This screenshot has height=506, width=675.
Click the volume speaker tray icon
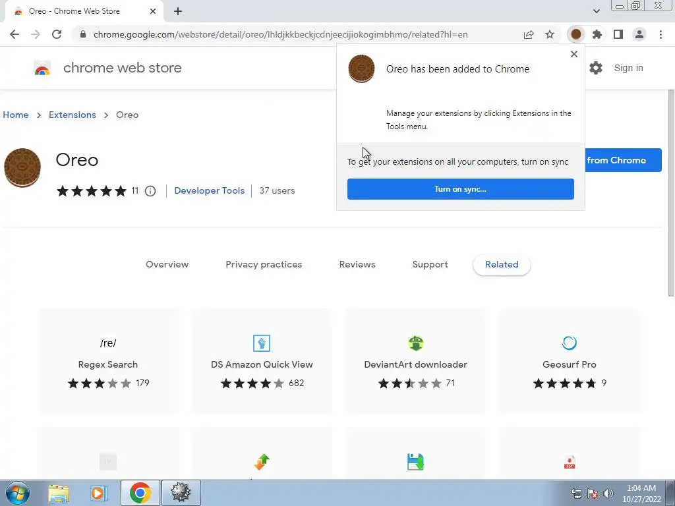click(608, 493)
